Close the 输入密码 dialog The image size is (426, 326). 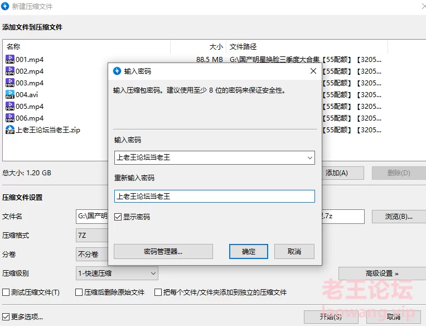313,71
